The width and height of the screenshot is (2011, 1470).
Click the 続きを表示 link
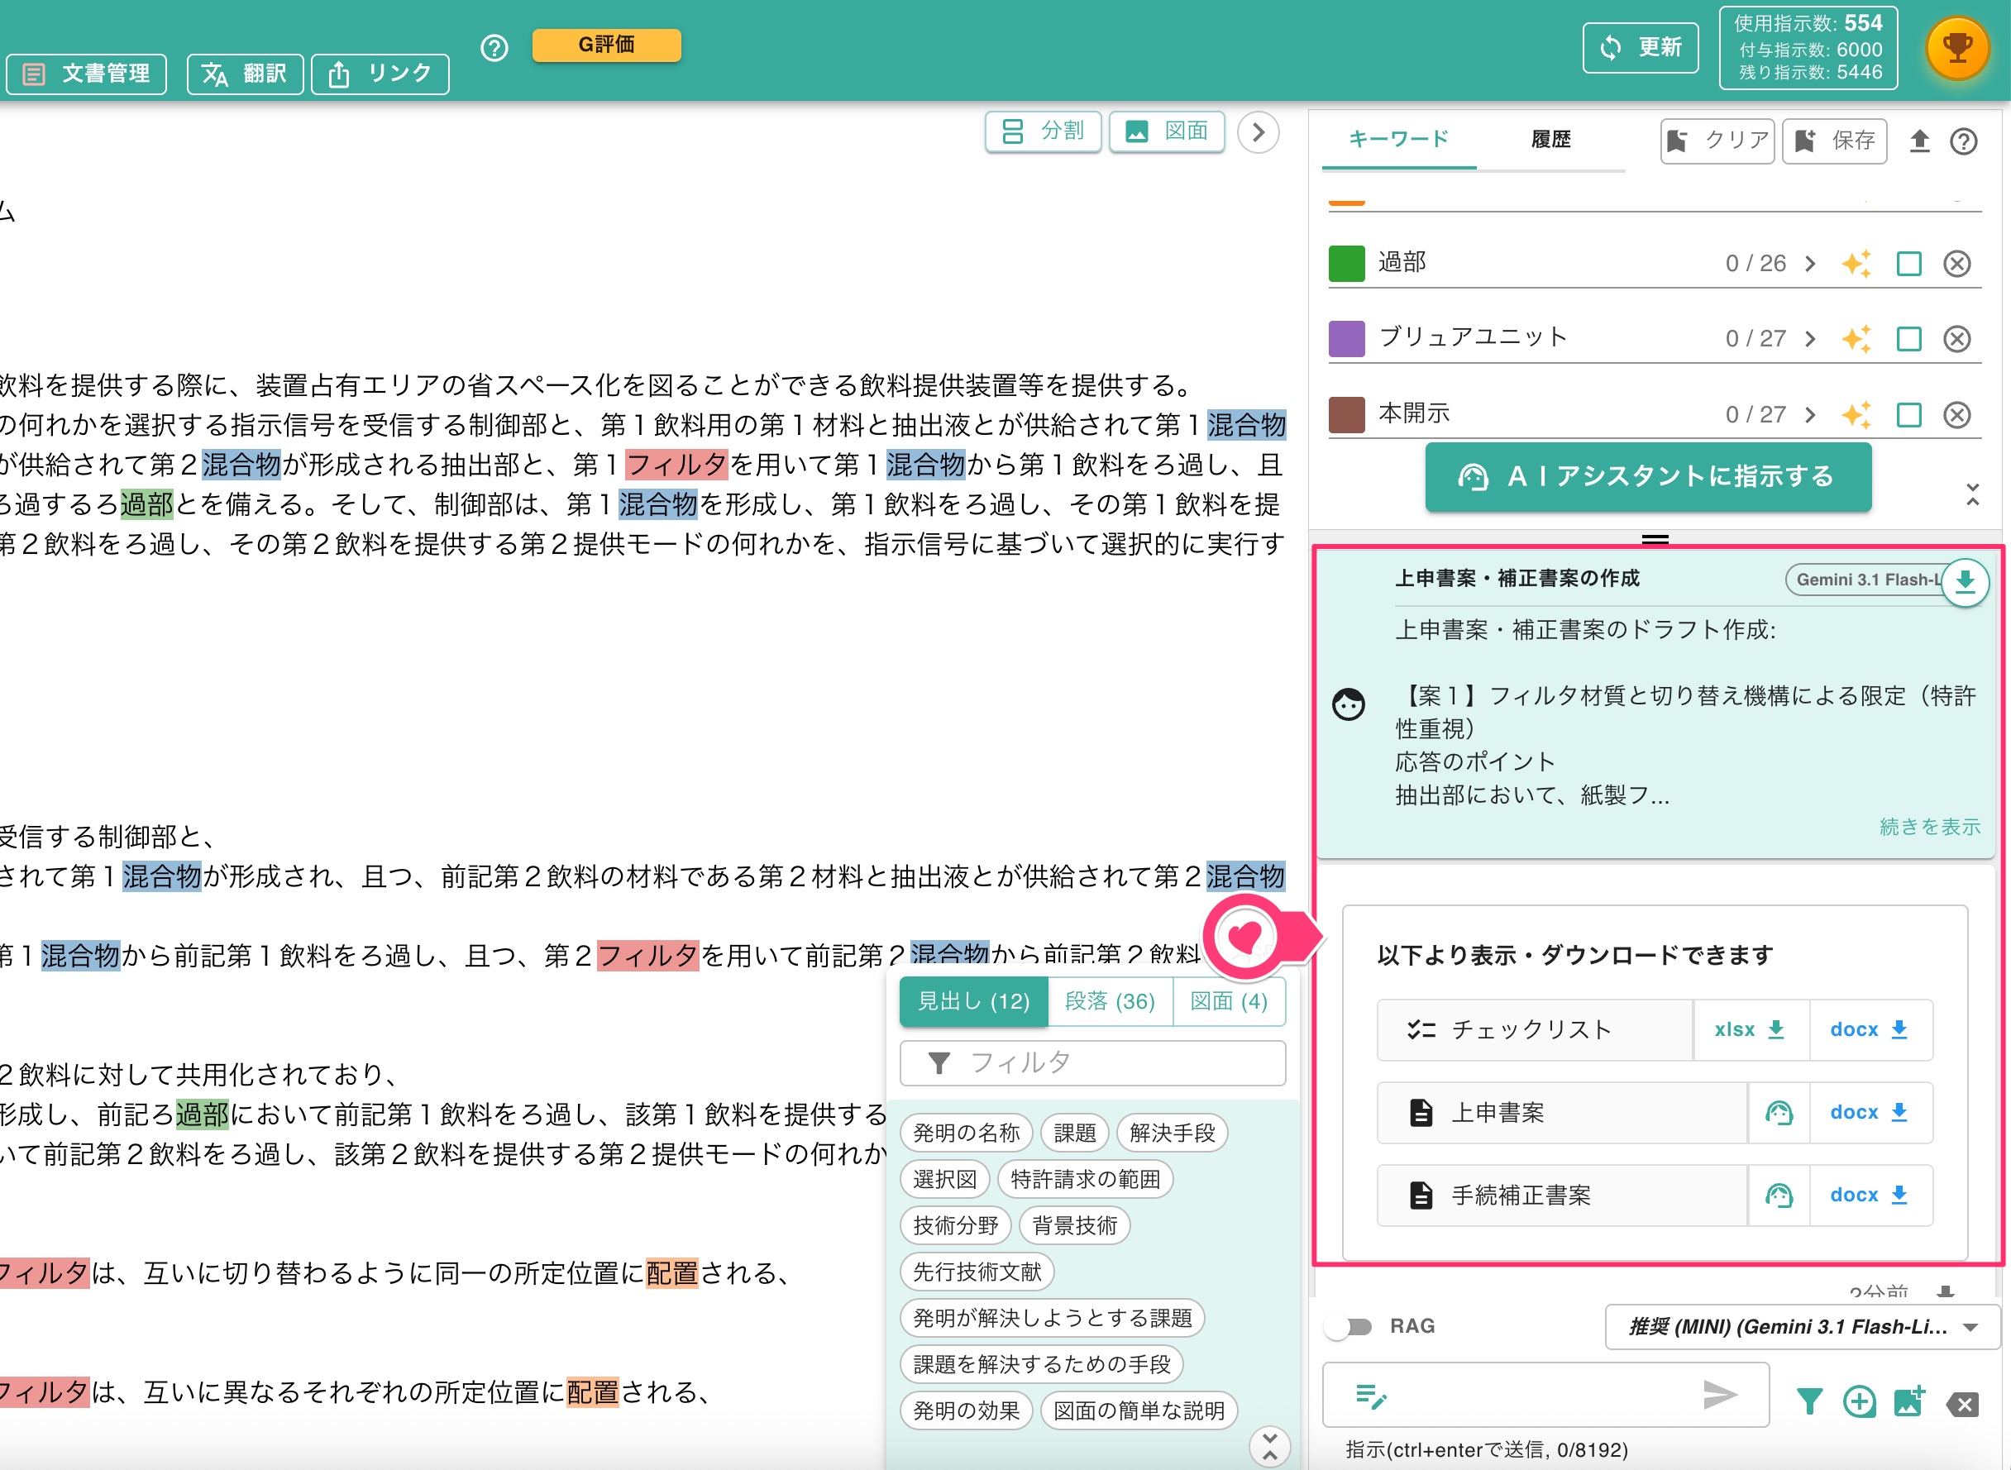point(1930,827)
